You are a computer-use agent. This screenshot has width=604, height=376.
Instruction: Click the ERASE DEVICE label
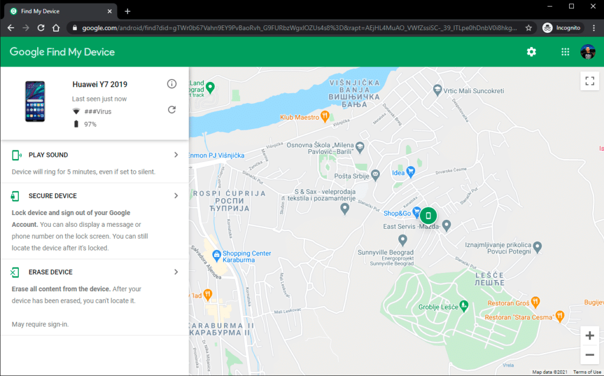point(51,272)
